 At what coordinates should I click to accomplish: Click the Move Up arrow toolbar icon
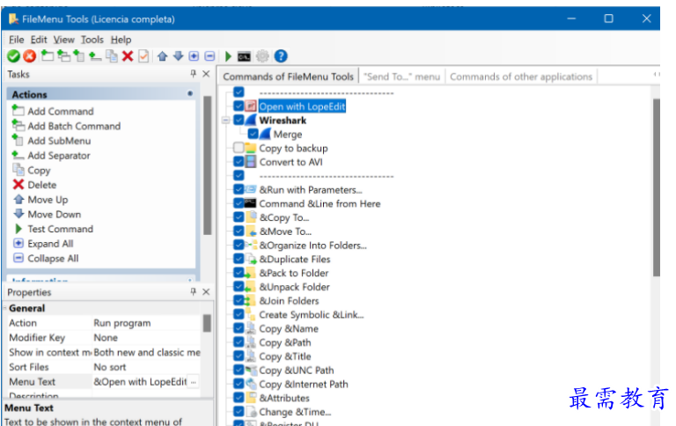point(163,56)
